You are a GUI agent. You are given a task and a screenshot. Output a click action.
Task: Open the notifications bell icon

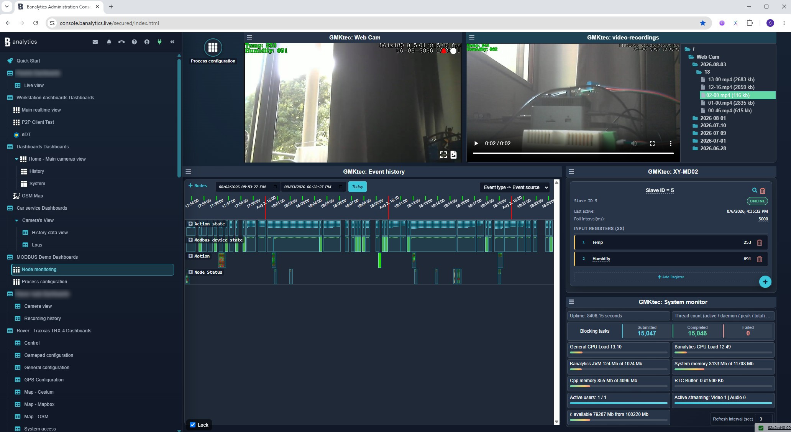click(x=109, y=42)
